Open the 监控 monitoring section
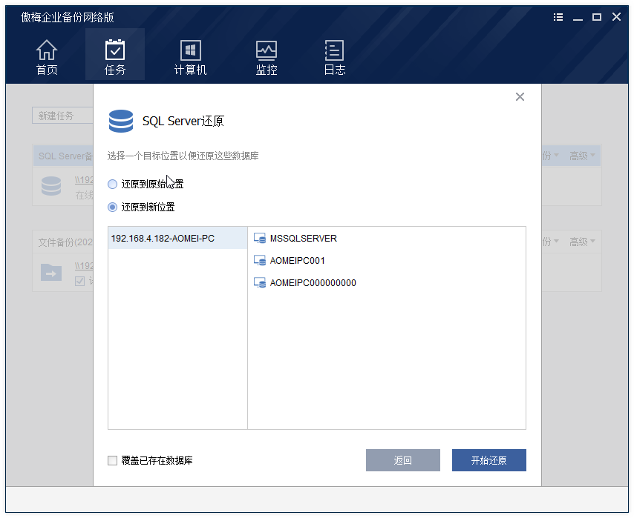Viewport: 634px width, 518px height. (267, 57)
